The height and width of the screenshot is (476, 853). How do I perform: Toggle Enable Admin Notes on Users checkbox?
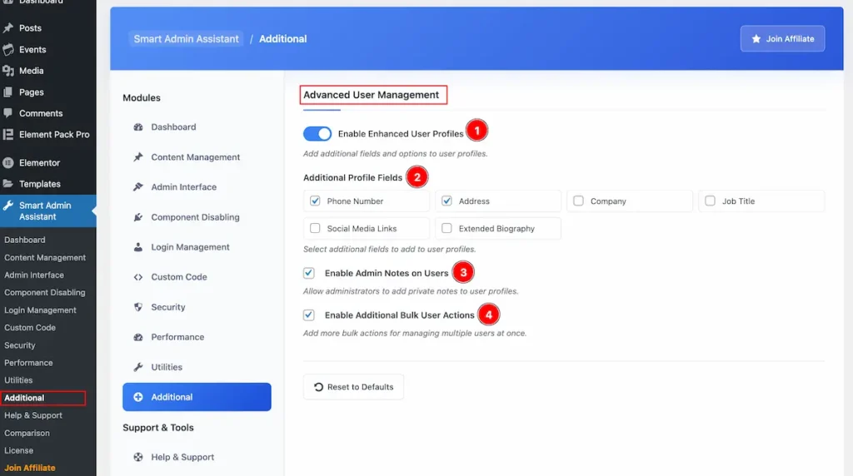pos(309,273)
